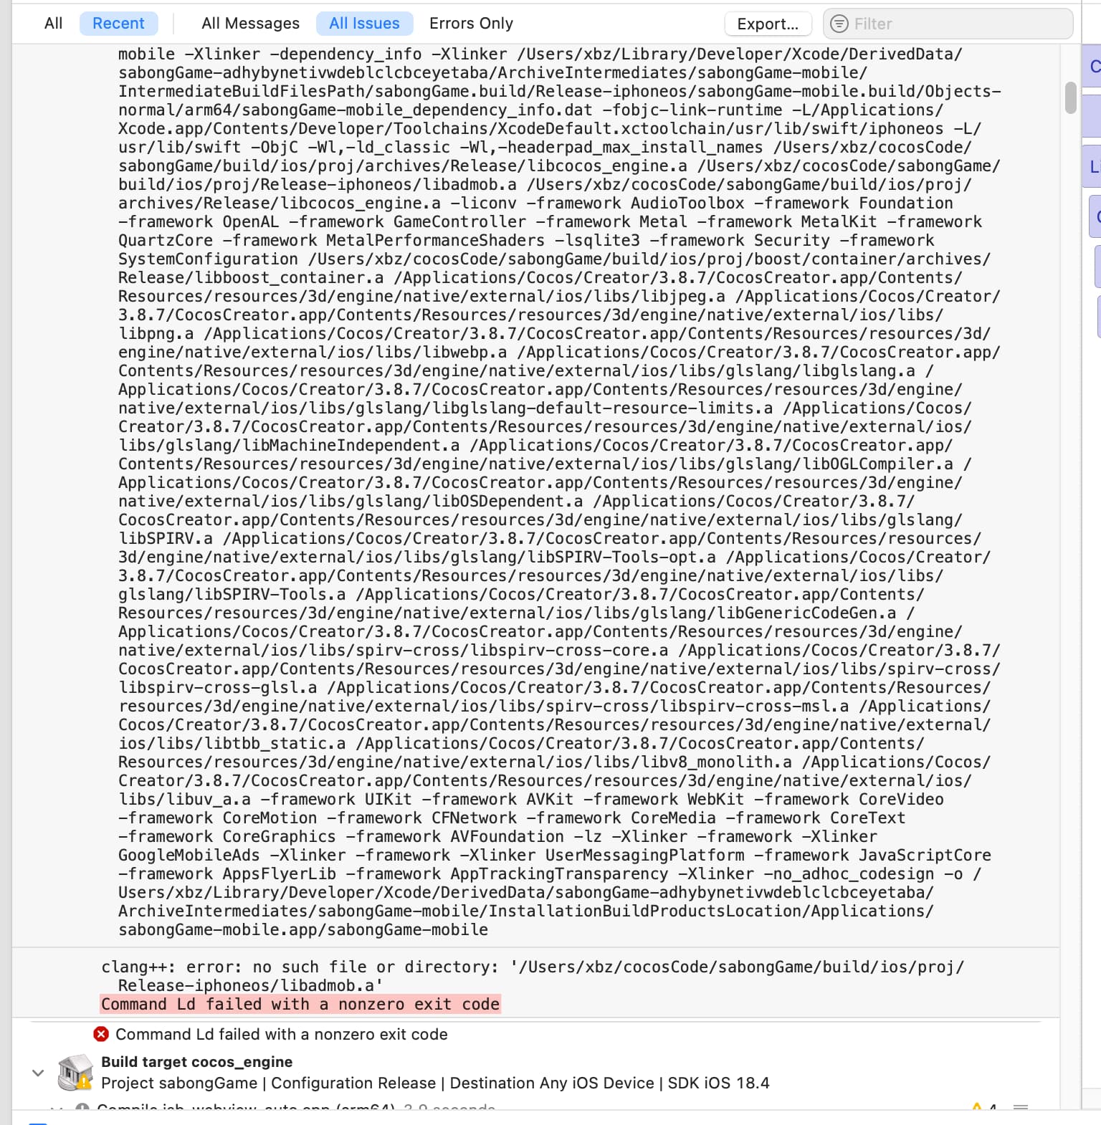Toggle the Recent scope filter

tap(118, 24)
